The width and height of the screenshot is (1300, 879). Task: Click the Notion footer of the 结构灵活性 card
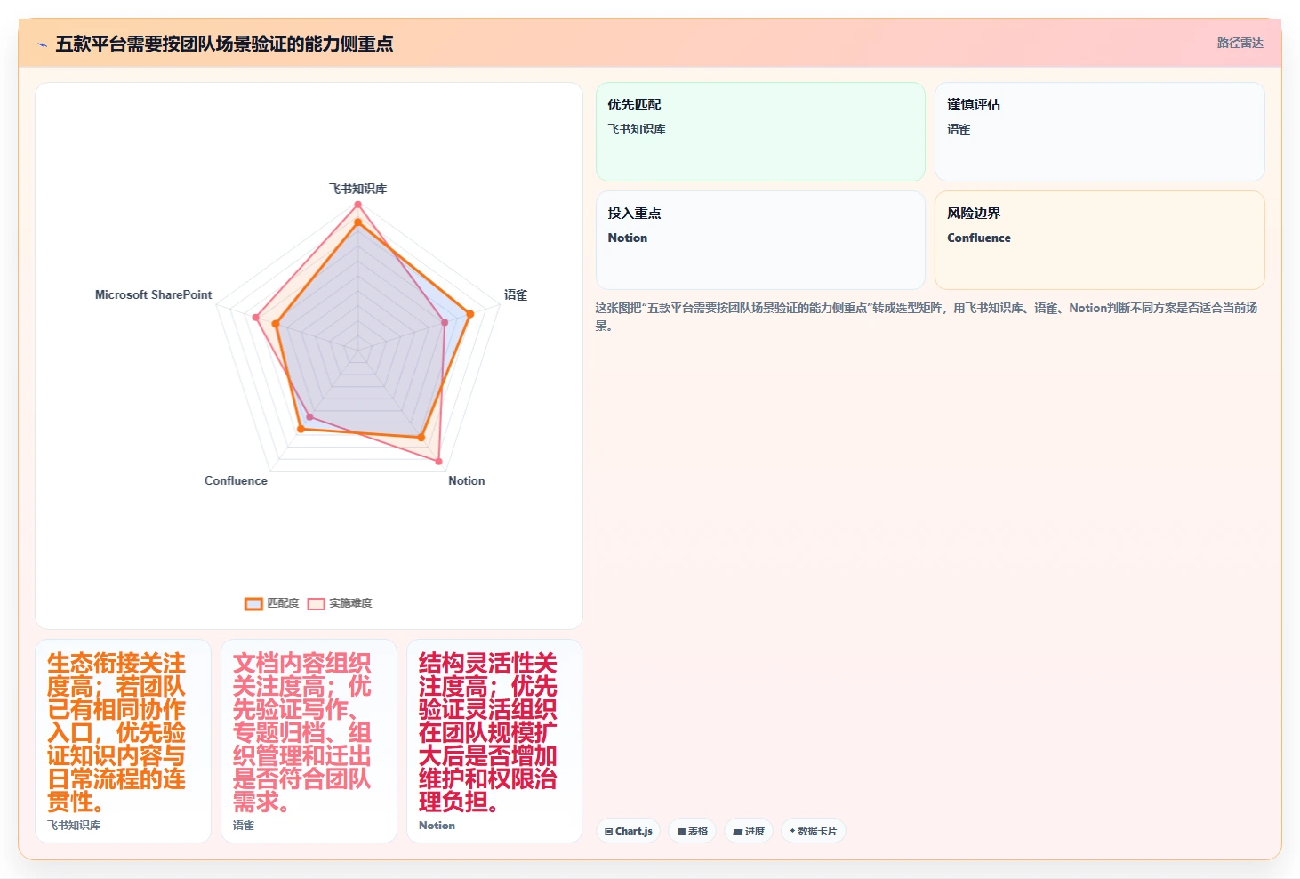point(437,826)
